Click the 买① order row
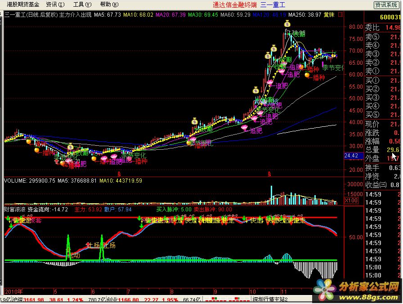 tap(382, 80)
